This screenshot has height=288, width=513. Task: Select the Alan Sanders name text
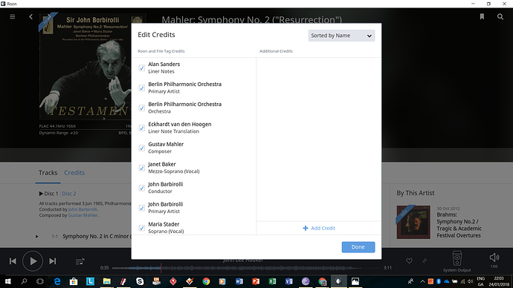pos(164,65)
